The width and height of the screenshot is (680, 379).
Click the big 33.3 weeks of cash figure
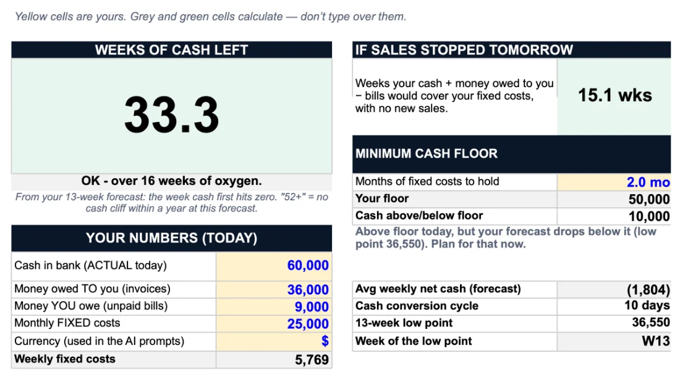171,116
